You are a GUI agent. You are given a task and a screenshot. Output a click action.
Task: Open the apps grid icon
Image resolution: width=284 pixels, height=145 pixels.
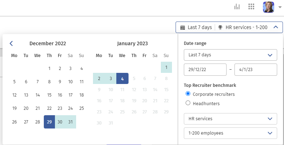tap(251, 7)
